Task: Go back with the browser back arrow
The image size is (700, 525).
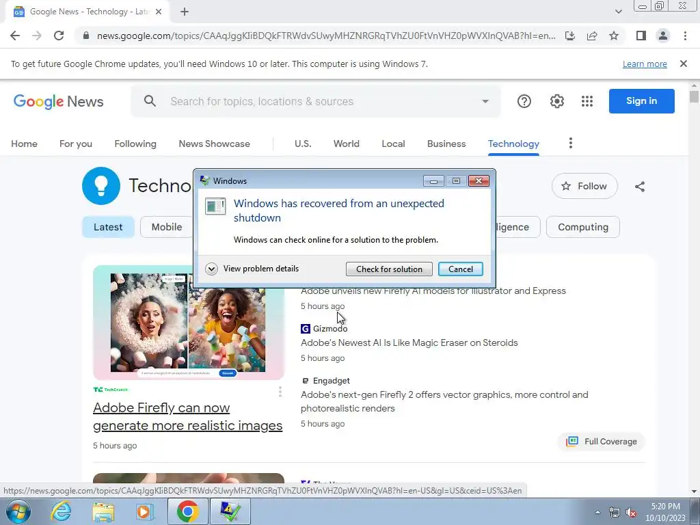Action: coord(15,36)
